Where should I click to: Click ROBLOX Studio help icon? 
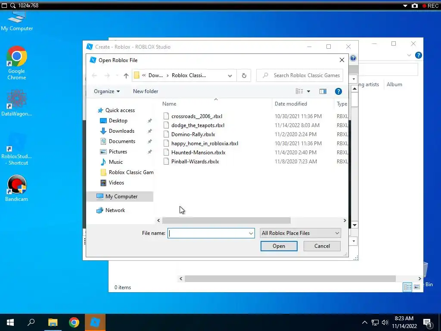click(x=353, y=58)
